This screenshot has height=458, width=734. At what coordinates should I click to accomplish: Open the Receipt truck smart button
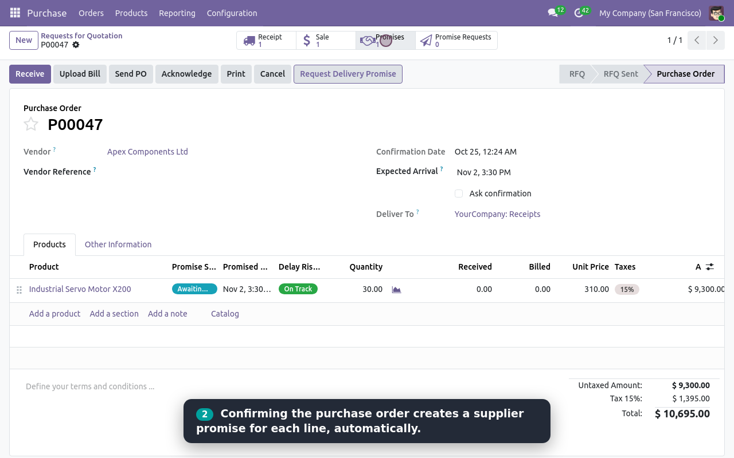(x=266, y=41)
